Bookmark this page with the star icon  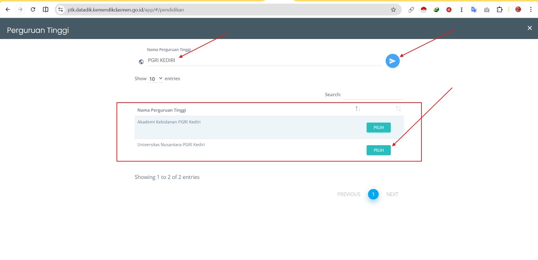(393, 10)
